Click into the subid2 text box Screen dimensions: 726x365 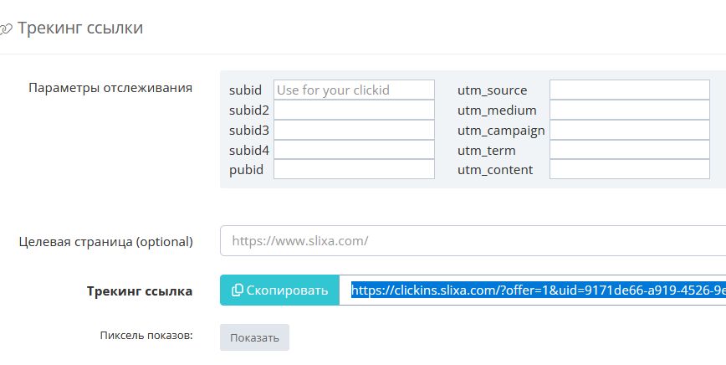(x=354, y=110)
